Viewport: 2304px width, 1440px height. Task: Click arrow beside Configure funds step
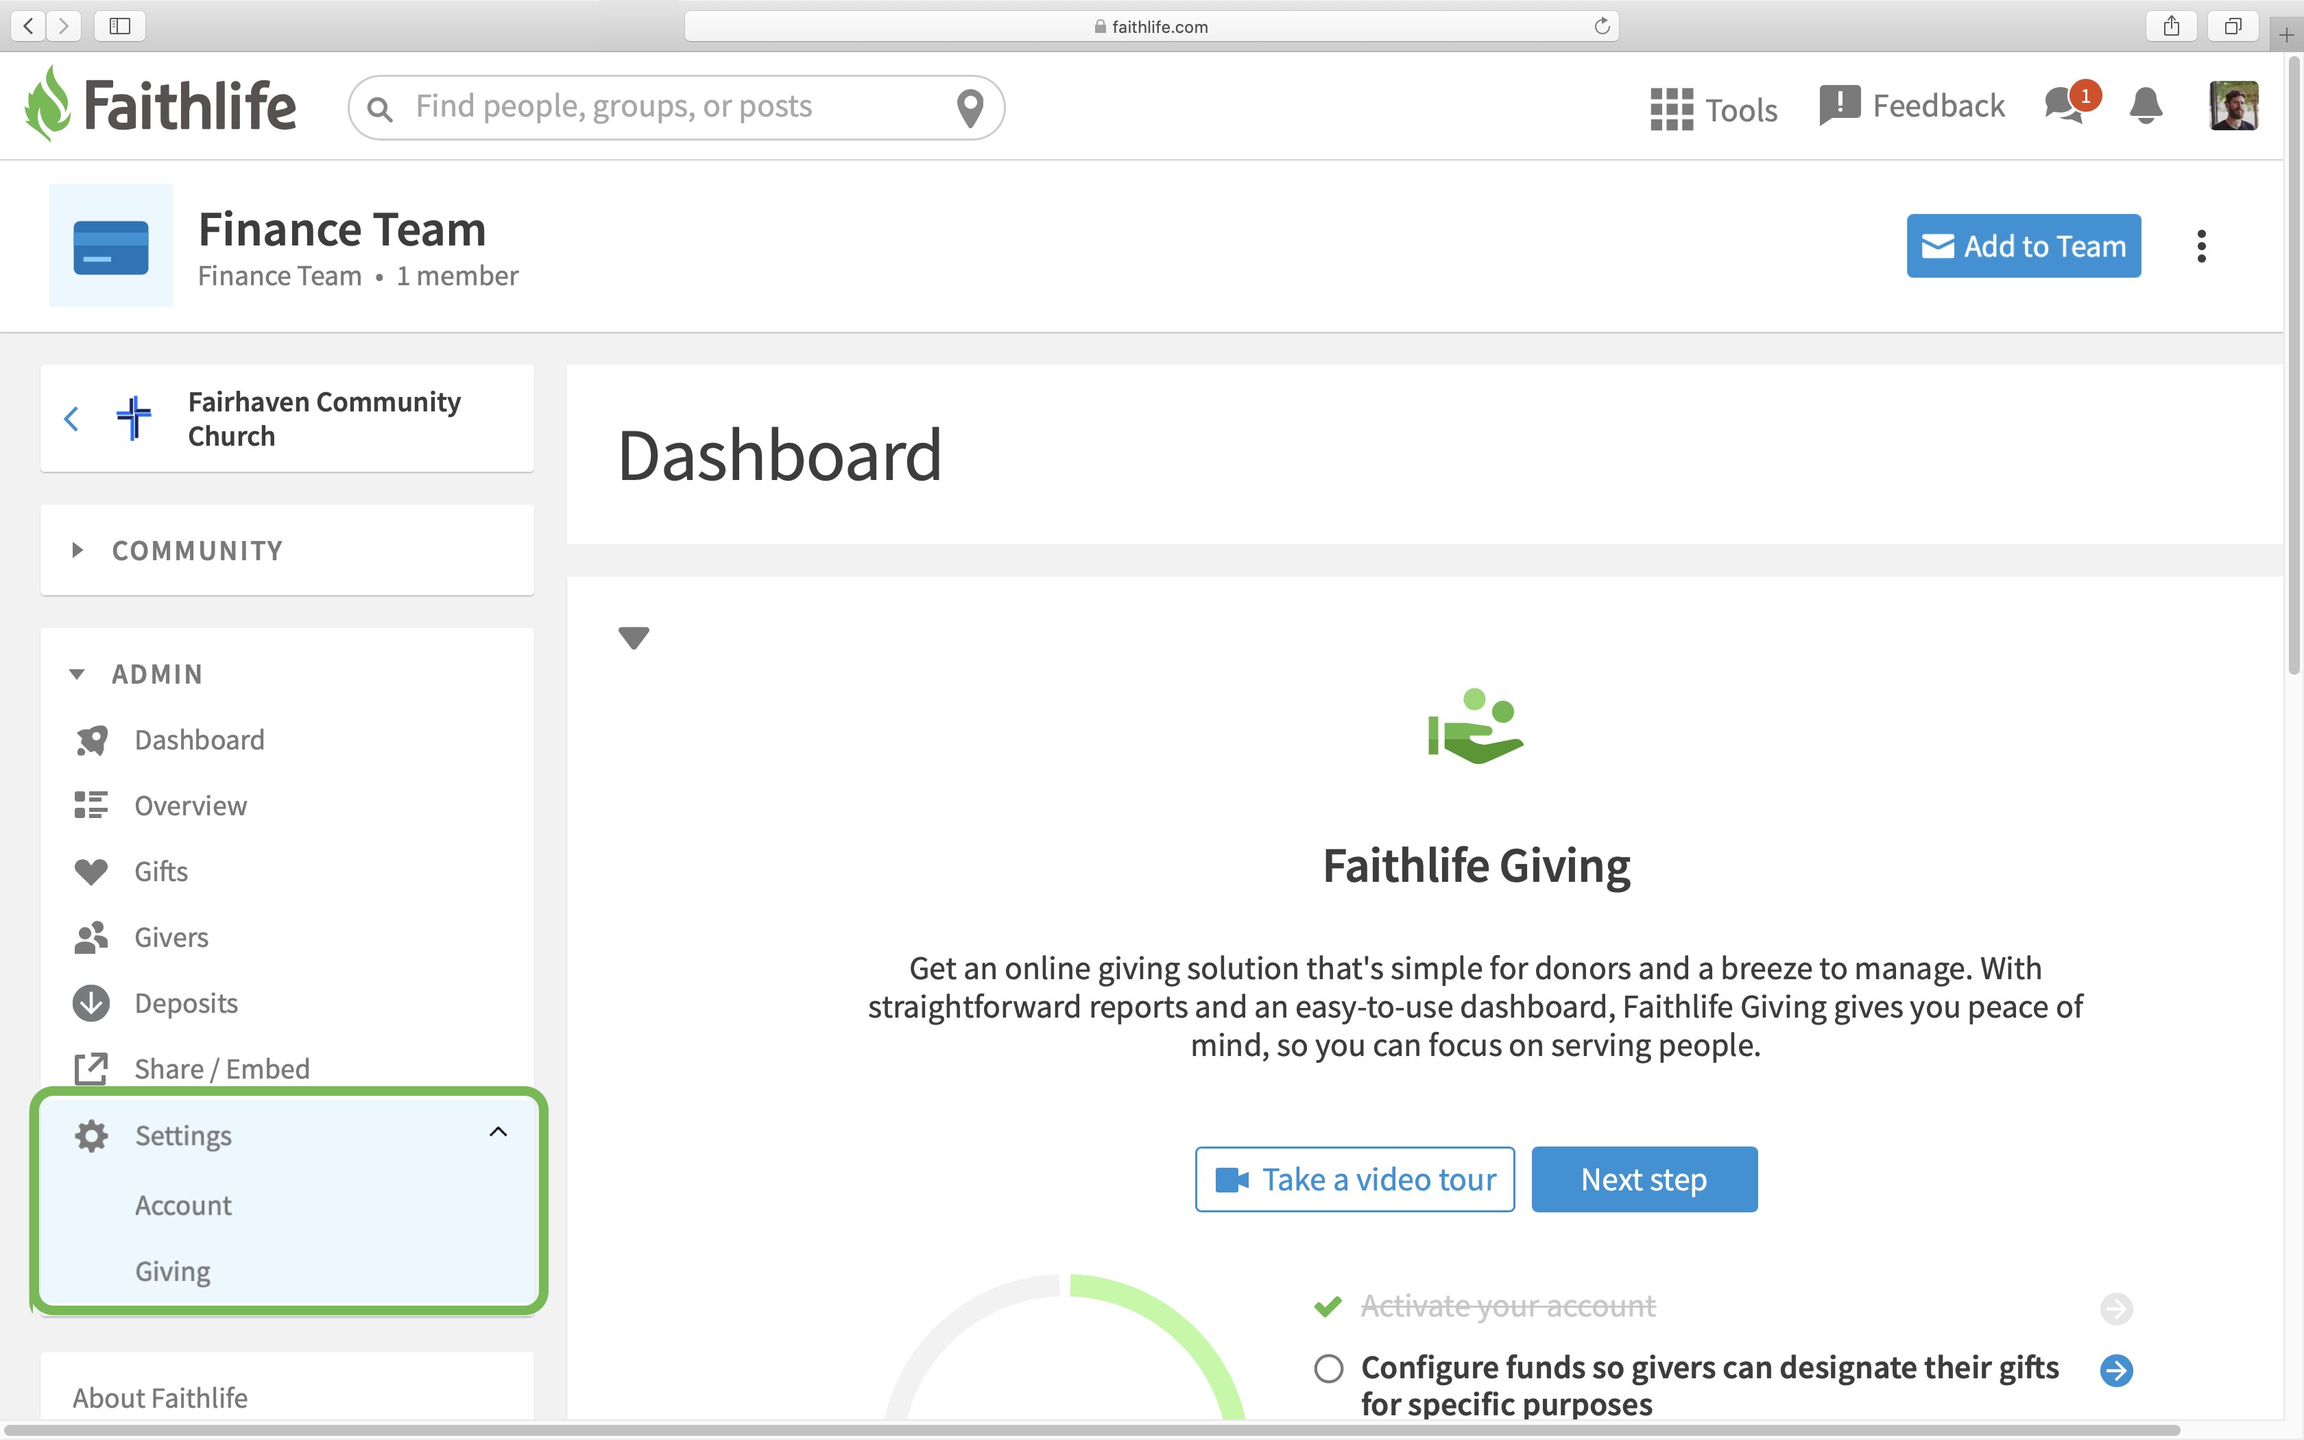2116,1371
